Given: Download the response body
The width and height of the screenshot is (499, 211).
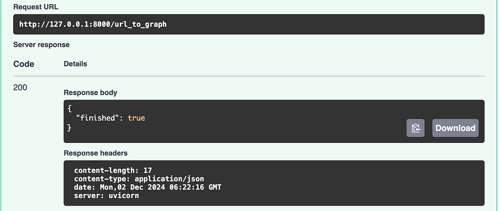Looking at the screenshot, I should pyautogui.click(x=455, y=128).
